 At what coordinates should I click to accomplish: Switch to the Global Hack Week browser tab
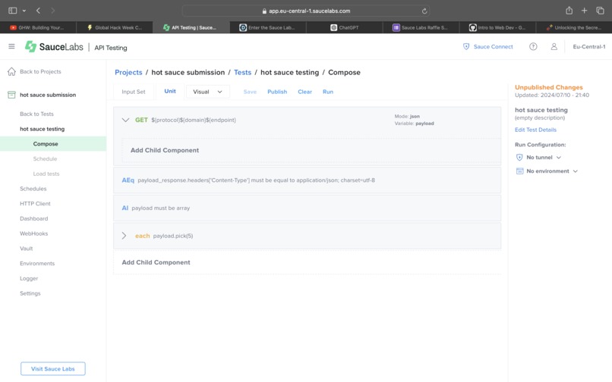point(115,27)
